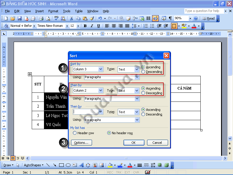
Task: Justify the paragraph text
Action: (127, 26)
